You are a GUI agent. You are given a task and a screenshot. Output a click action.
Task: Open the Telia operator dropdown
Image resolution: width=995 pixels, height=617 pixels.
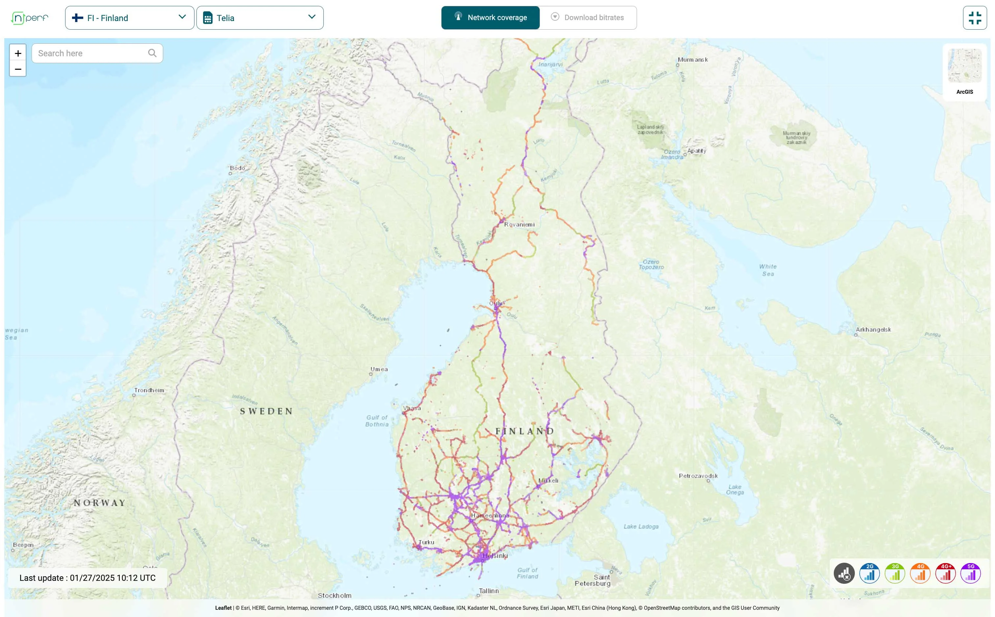260,18
